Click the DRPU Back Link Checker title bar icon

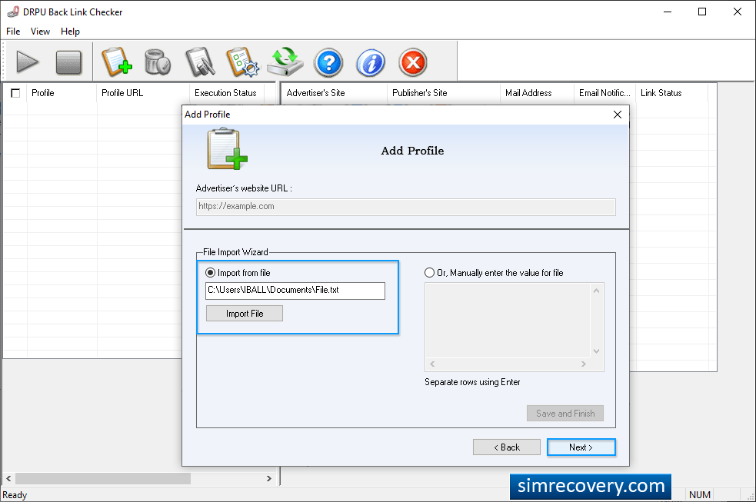point(13,12)
